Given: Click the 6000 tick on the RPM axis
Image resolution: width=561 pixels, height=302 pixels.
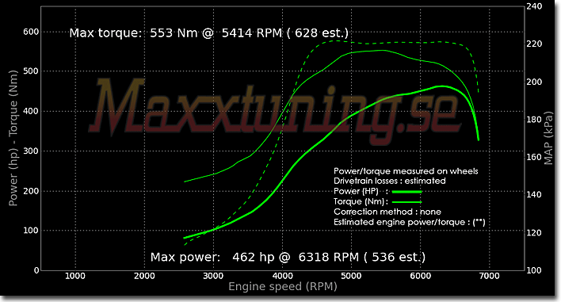Looking at the screenshot, I should tap(421, 276).
